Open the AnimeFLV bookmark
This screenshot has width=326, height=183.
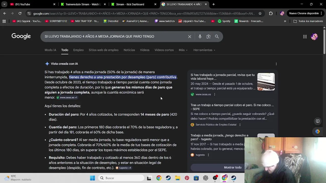click(x=135, y=21)
